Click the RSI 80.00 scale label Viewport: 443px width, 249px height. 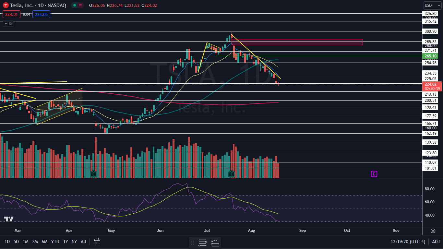pos(429,189)
